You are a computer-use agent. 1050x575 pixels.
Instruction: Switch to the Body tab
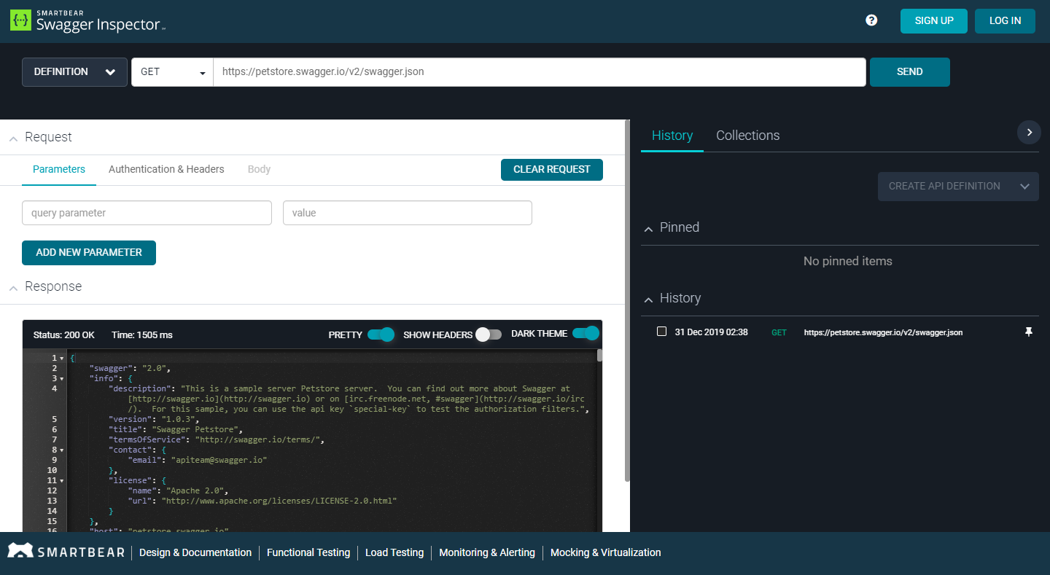click(259, 169)
